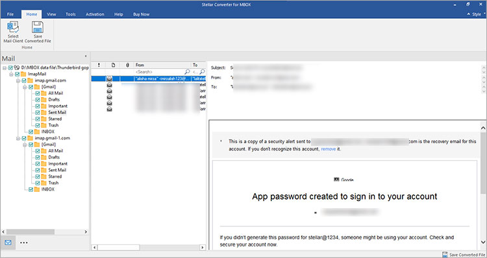Viewport: 487px width, 258px height.
Task: Open the Activation tab
Action: pos(95,14)
